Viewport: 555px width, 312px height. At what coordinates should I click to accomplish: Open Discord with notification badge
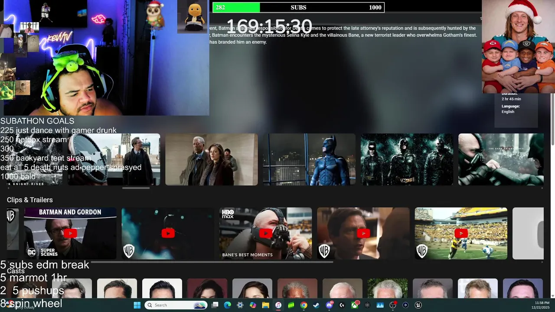[x=329, y=305]
